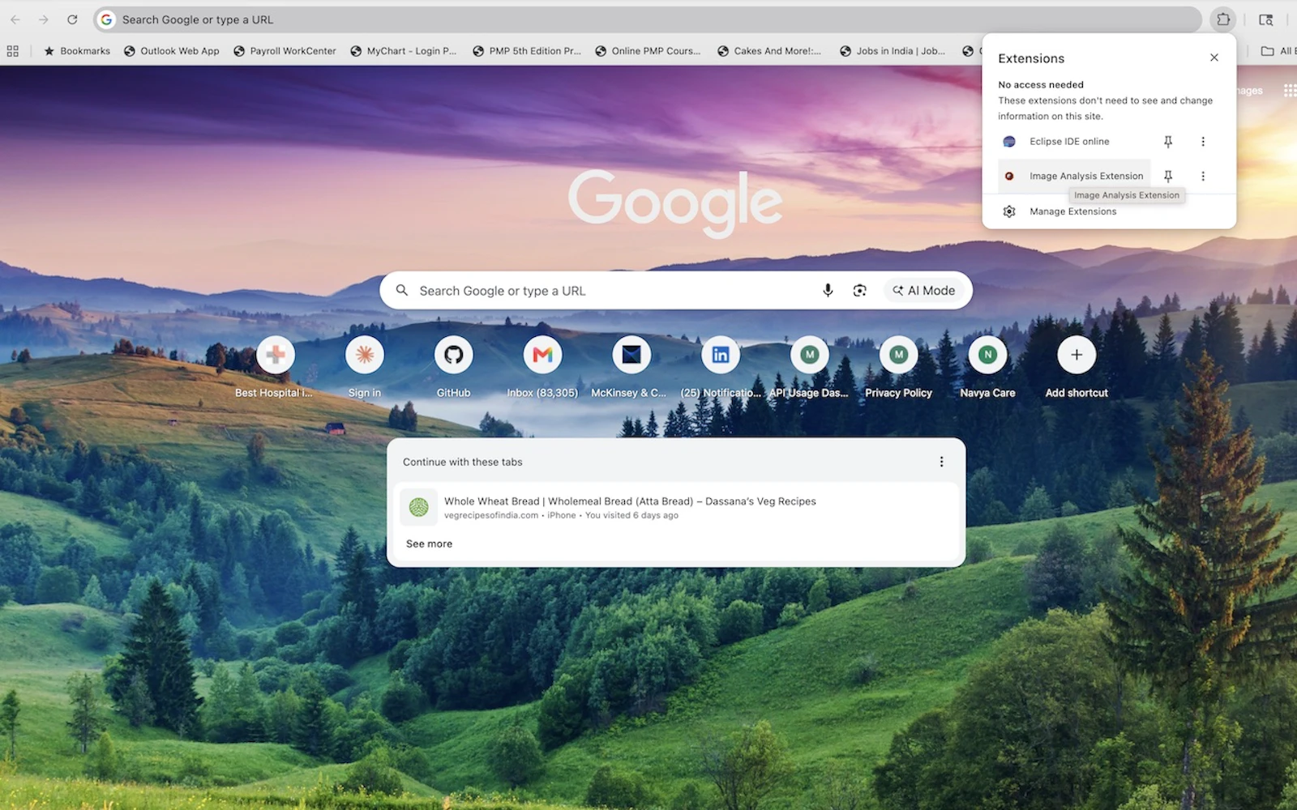The image size is (1297, 810).
Task: Open the Bookmarks star folder
Action: [77, 51]
